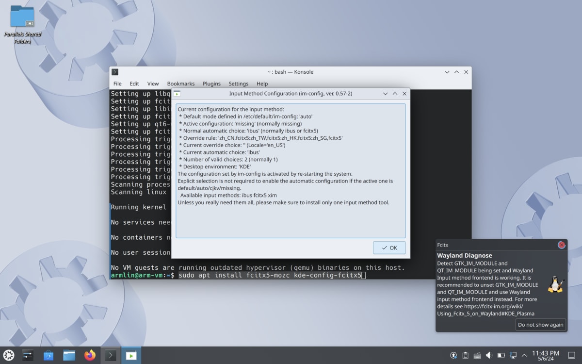This screenshot has height=364, width=582.
Task: Minimize the Input Method Configuration dialog
Action: [x=385, y=94]
